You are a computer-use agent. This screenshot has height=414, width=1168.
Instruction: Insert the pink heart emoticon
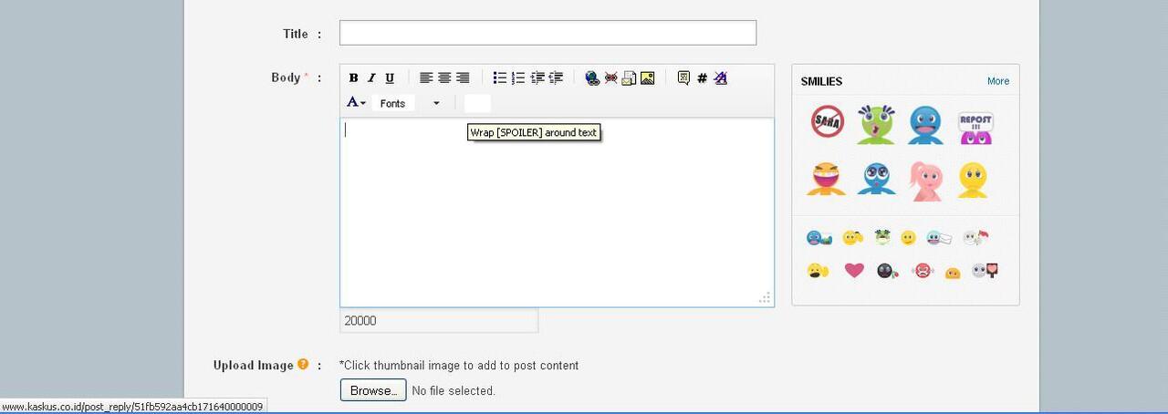[854, 270]
